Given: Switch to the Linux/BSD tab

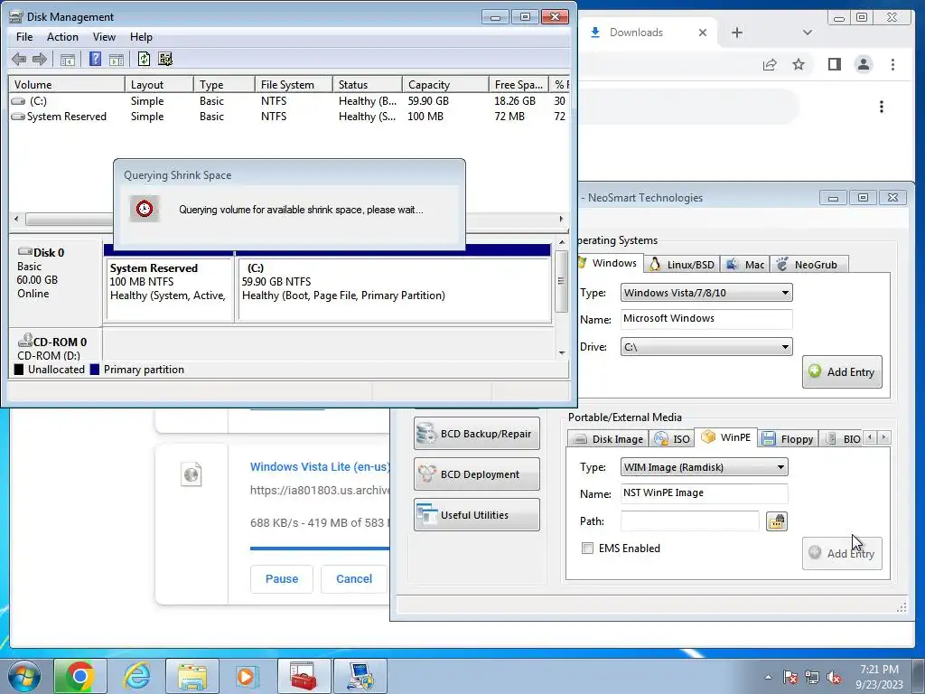Looking at the screenshot, I should click(x=682, y=265).
